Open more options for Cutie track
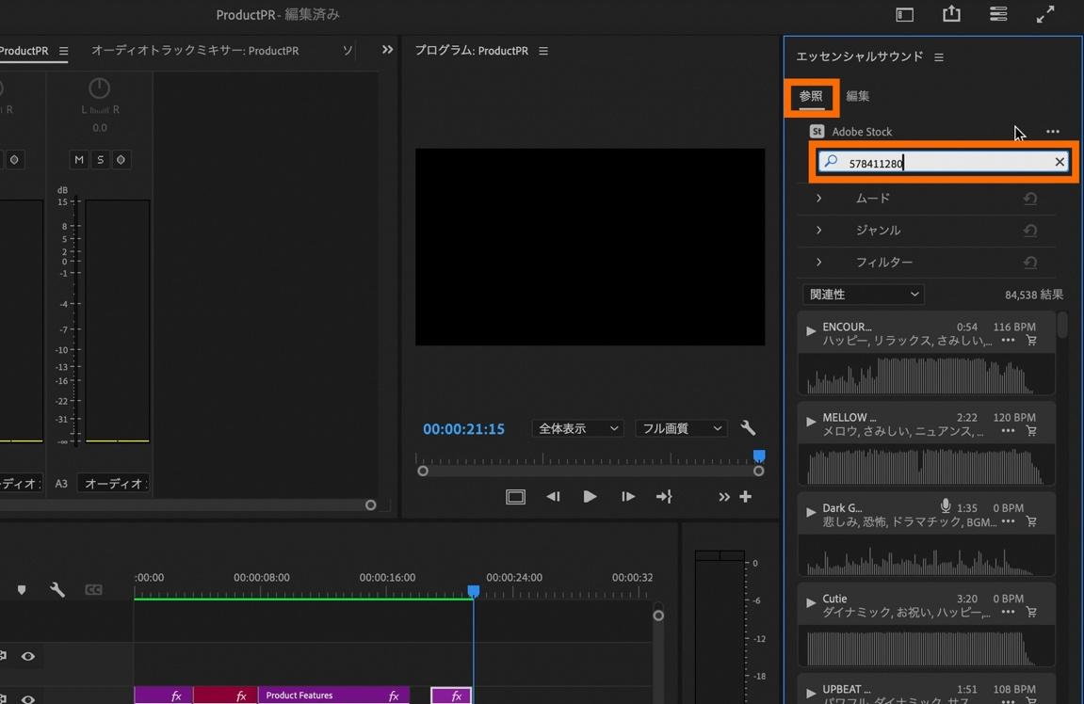This screenshot has width=1084, height=704. [x=1008, y=612]
